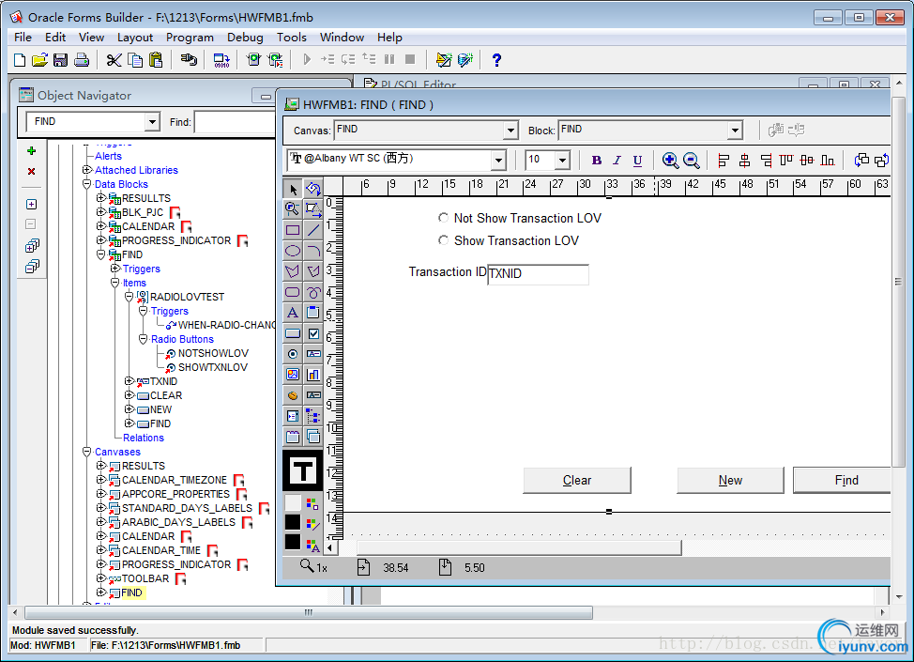914x662 pixels.
Task: Zoom in on the layout canvas
Action: coord(670,160)
